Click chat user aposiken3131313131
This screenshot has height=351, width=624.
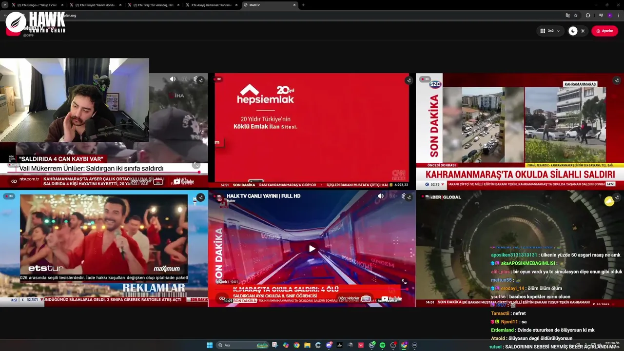514,255
